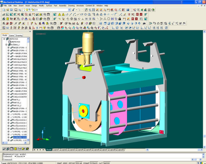206x164 pixels.
Task: Open the Assembly menu
Action: [62, 5]
